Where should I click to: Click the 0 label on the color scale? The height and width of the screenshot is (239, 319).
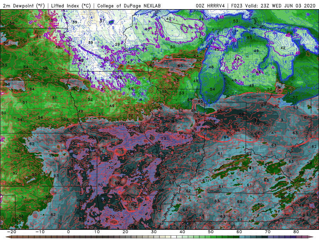68,232
